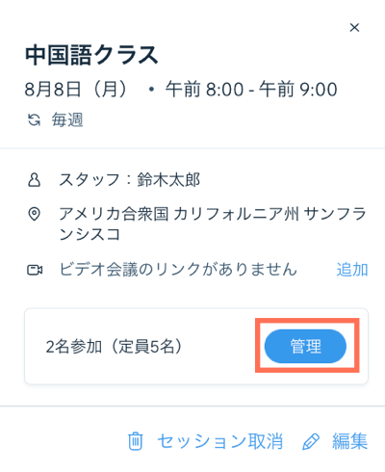The image size is (385, 472).
Task: Click the trash can icon
Action: 136,441
